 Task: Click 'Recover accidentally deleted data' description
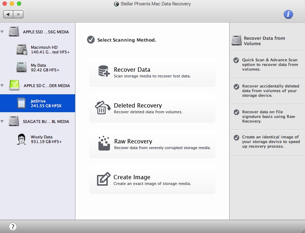[x=271, y=91]
